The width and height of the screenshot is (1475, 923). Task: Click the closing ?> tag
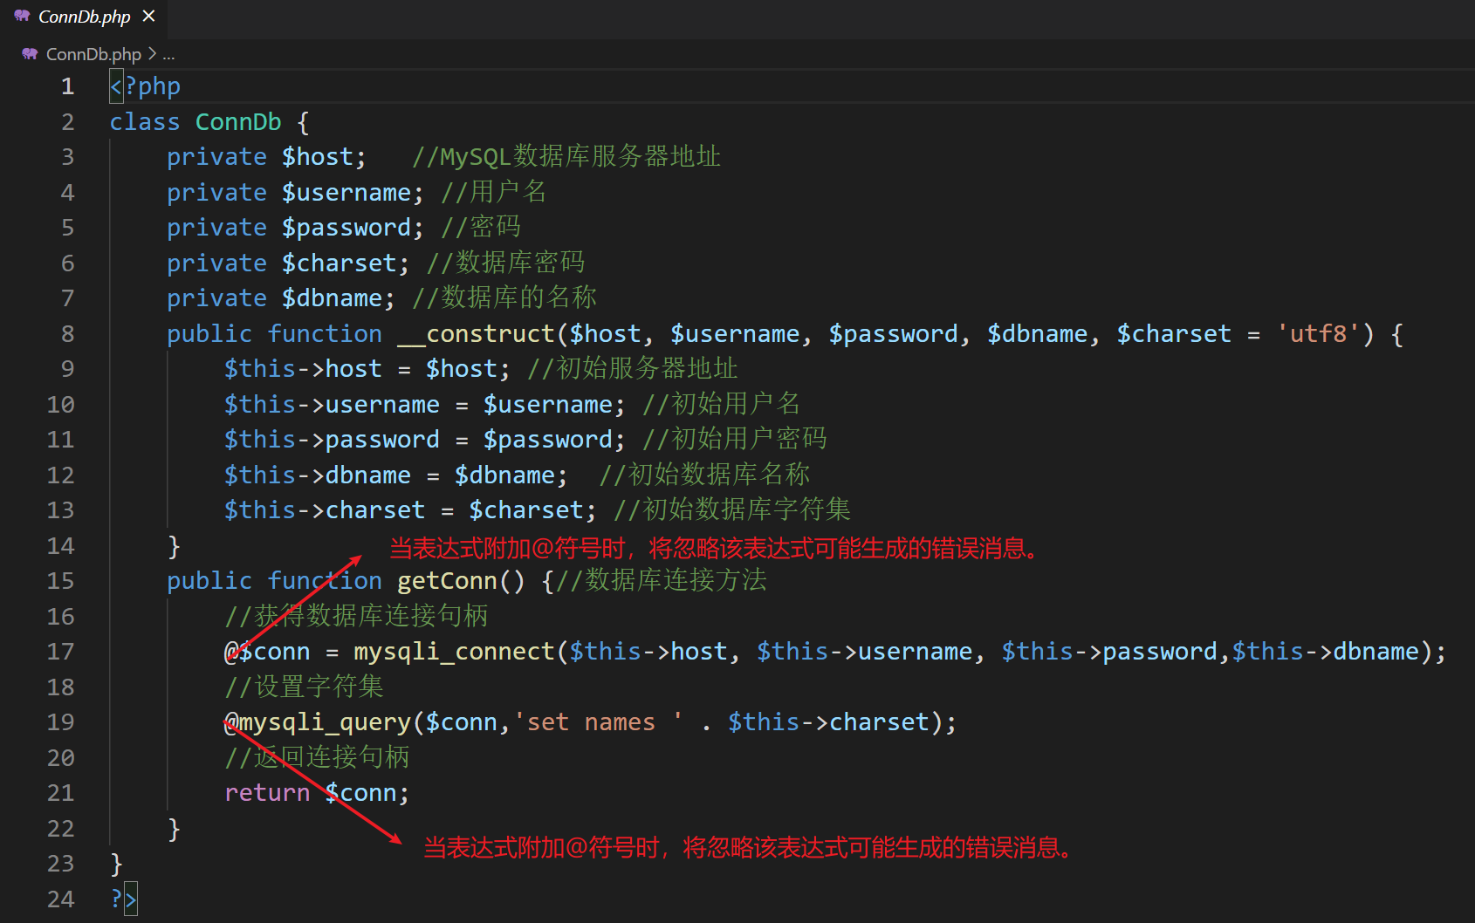[x=124, y=899]
